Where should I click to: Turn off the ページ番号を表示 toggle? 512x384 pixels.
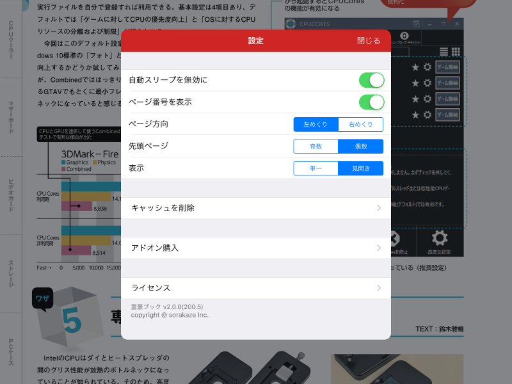pos(372,102)
